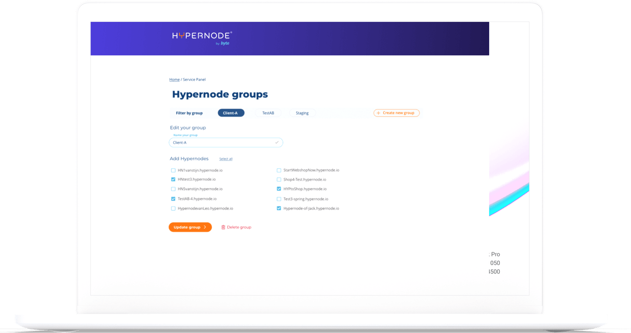Click the trash icon beside Delete group
The width and height of the screenshot is (631, 333).
click(223, 227)
